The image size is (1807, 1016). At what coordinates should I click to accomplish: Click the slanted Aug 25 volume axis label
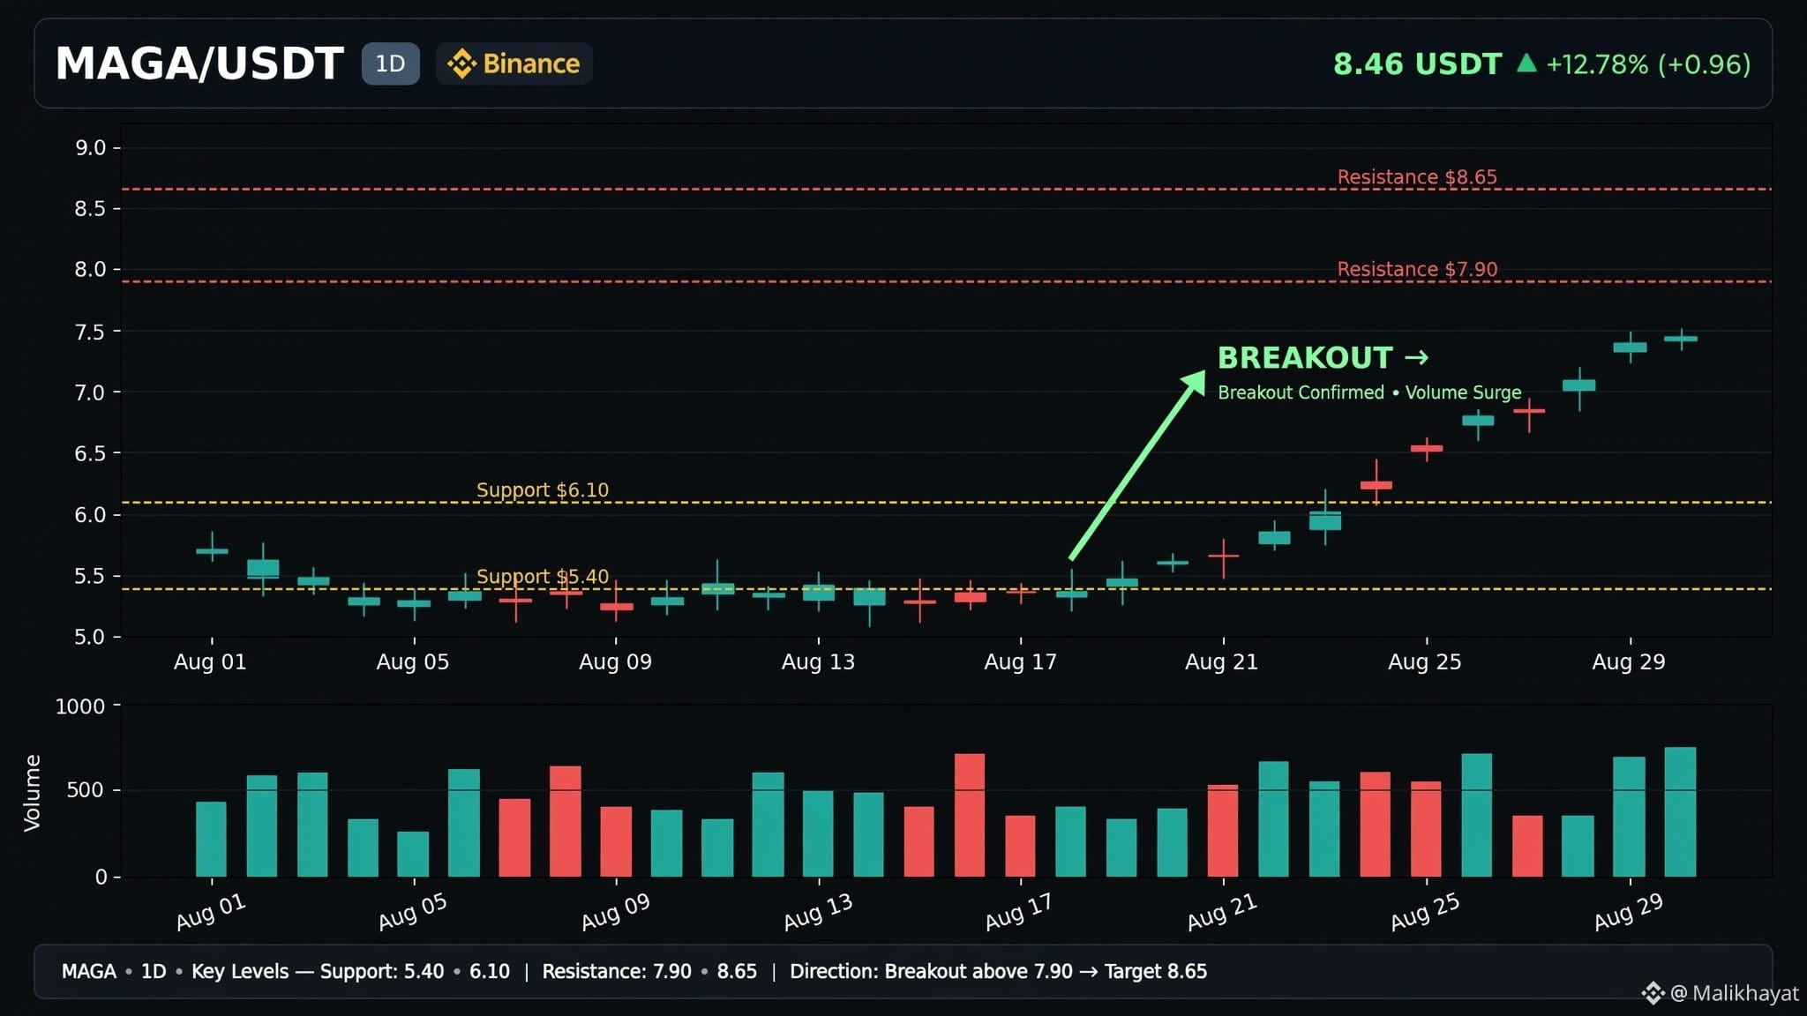click(x=1425, y=911)
